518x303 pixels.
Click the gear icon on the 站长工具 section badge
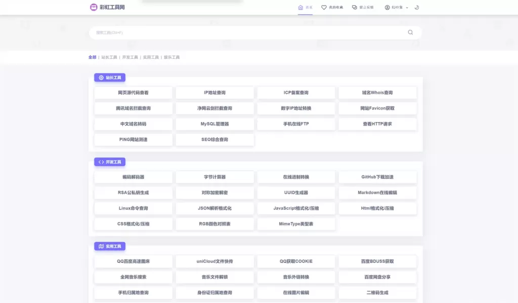tap(101, 78)
